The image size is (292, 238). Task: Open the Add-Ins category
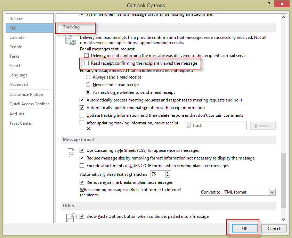pyautogui.click(x=29, y=114)
